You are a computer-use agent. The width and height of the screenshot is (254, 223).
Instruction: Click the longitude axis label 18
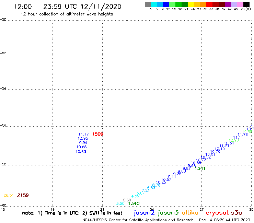(x=53, y=209)
